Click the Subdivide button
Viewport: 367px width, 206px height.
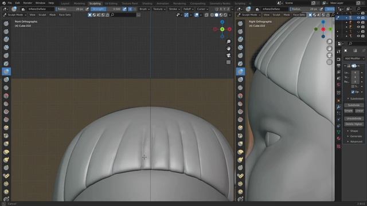point(354,105)
